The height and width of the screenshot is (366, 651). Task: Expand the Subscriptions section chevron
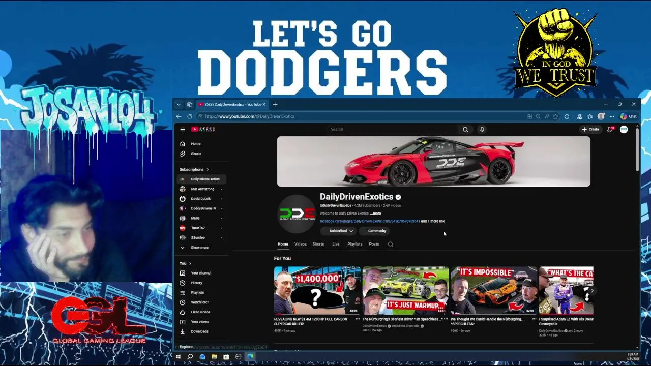208,169
